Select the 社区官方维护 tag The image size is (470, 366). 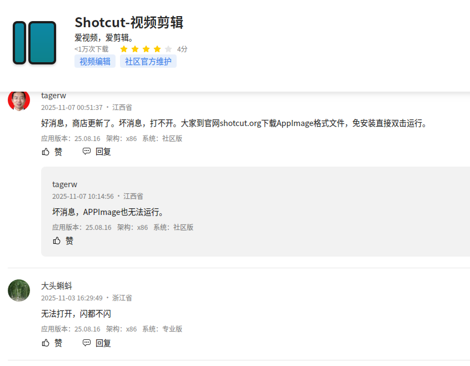(148, 62)
